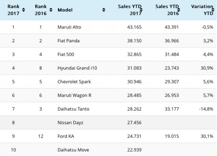Click the 30,9% variation value
The image size is (217, 156).
point(207,68)
